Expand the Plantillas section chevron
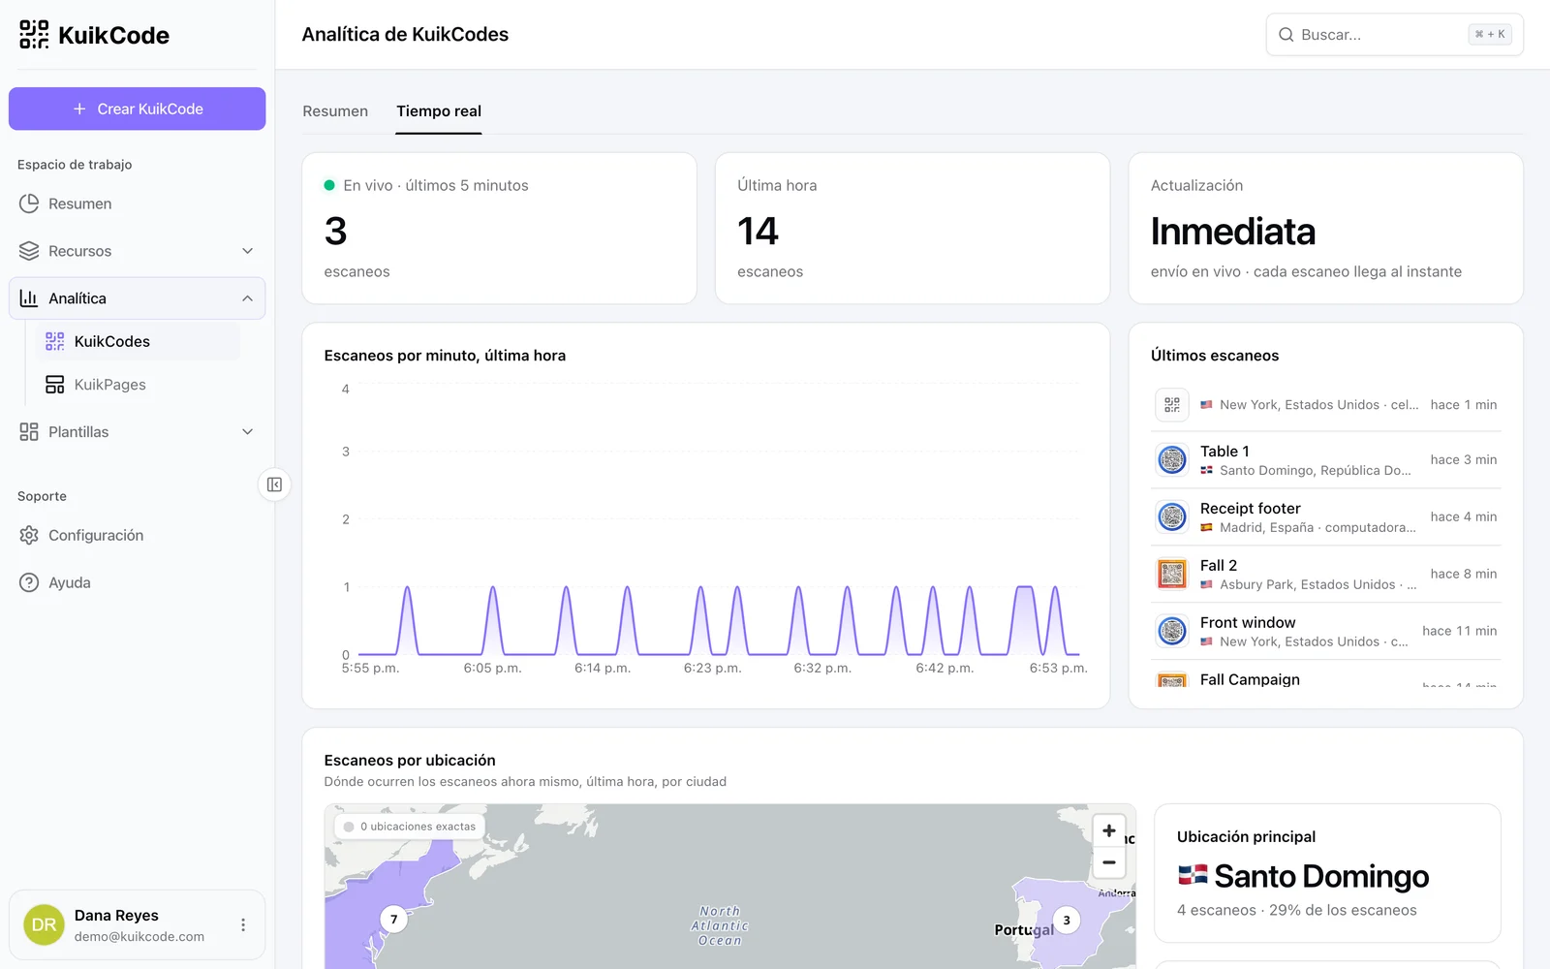1550x969 pixels. pyautogui.click(x=247, y=432)
